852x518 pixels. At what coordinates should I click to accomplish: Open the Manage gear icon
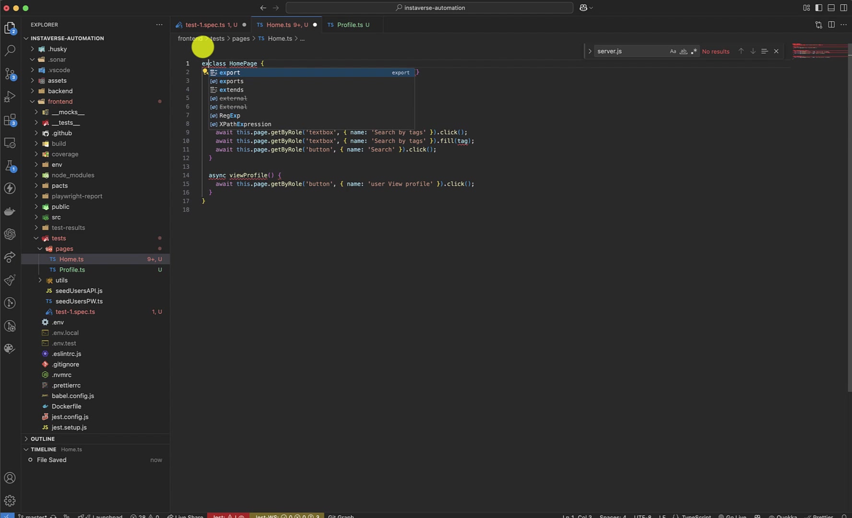point(10,501)
